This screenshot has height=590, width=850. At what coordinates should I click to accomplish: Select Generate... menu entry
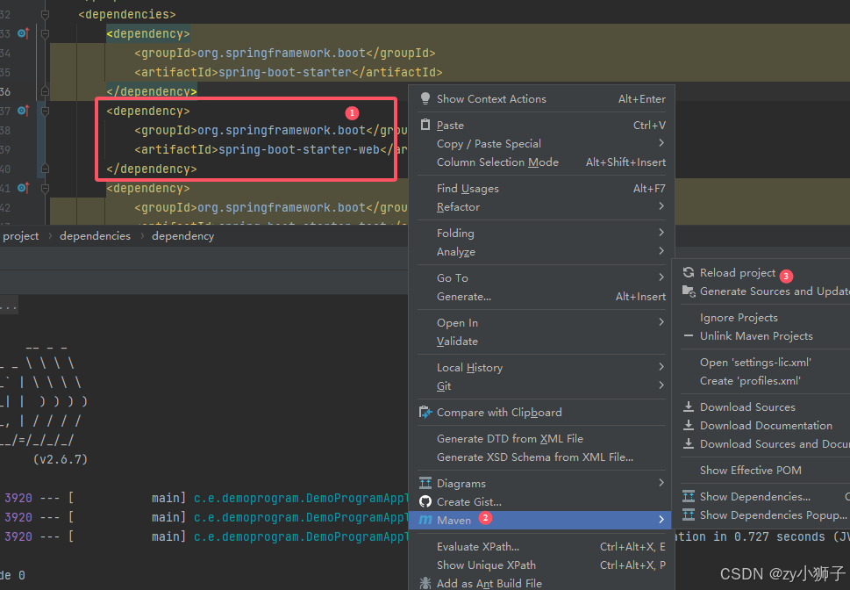pos(541,297)
